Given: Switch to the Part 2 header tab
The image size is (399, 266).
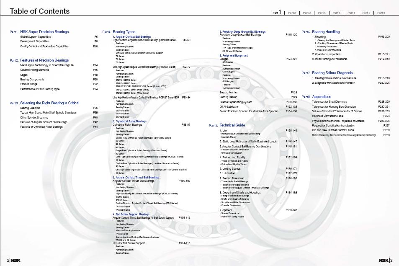Looking at the screenshot, I should click(292, 13).
